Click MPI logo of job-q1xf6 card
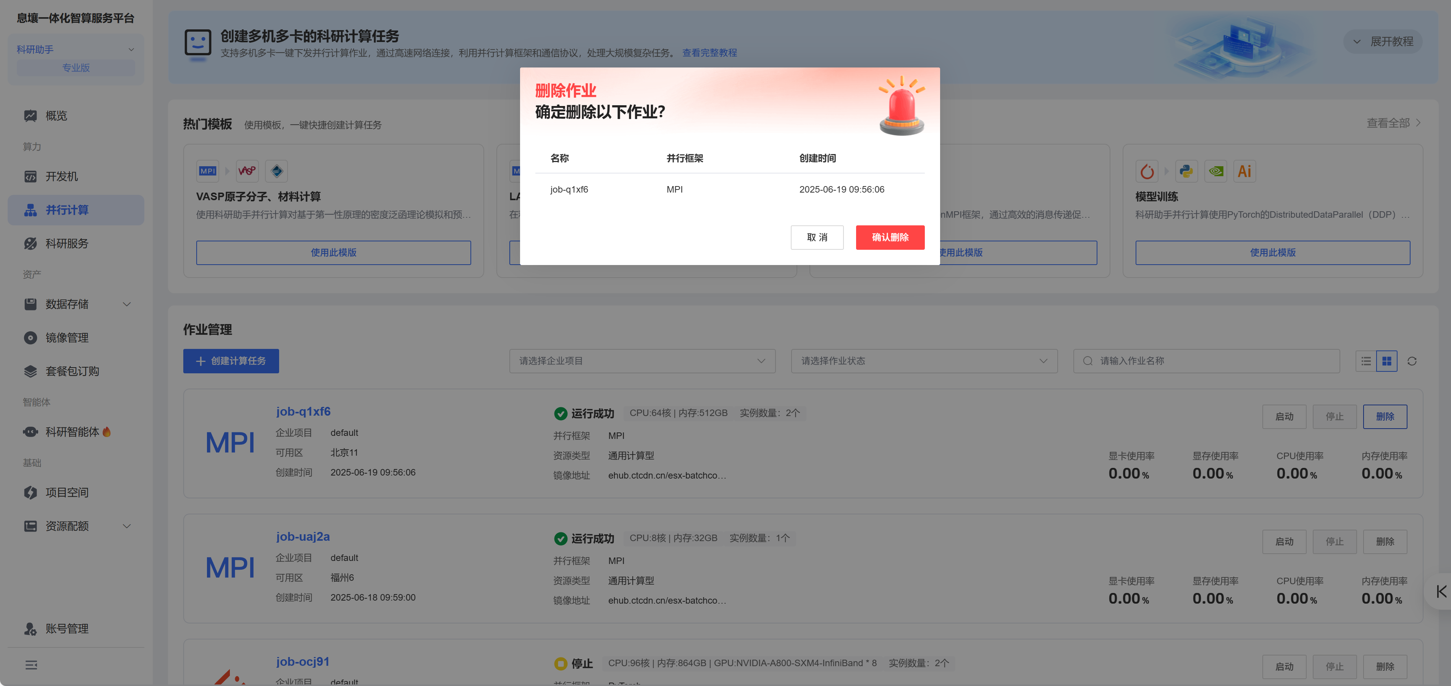 (230, 443)
